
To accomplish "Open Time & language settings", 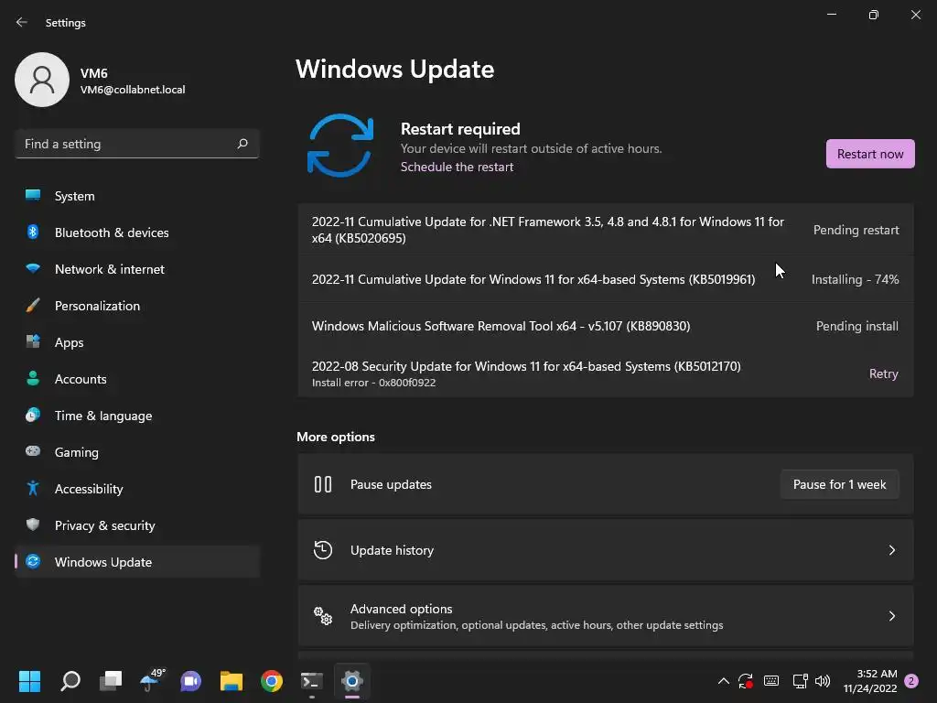I will (x=137, y=416).
